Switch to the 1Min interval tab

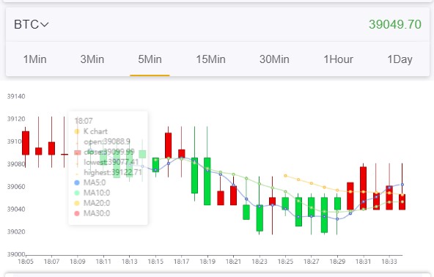35,59
